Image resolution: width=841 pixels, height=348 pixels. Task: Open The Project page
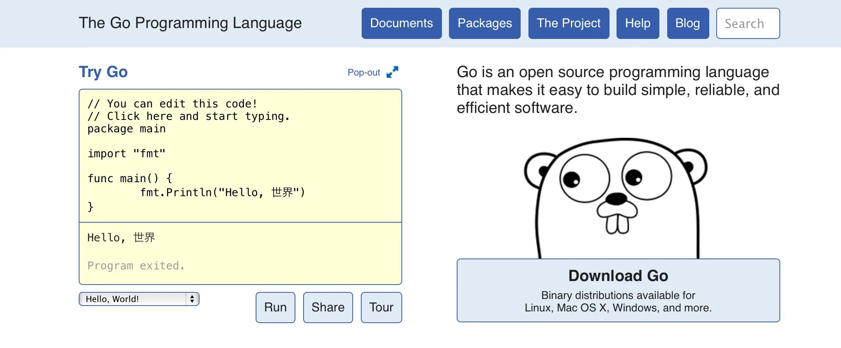pos(569,23)
